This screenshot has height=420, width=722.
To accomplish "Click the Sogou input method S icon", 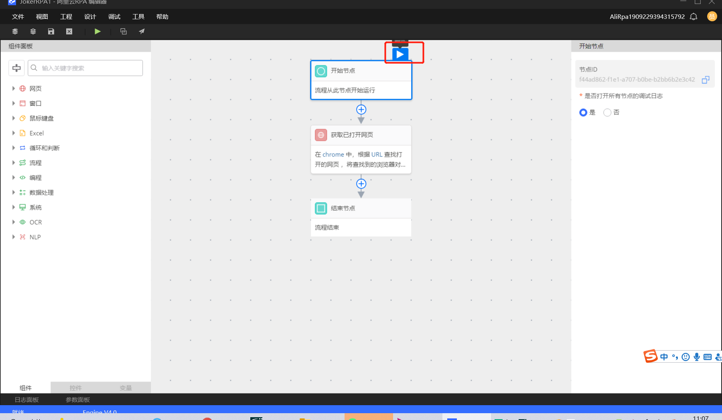I will tap(650, 356).
